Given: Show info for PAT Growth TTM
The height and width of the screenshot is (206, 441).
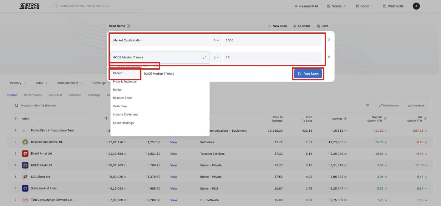Looking at the screenshot, I should click(425, 119).
